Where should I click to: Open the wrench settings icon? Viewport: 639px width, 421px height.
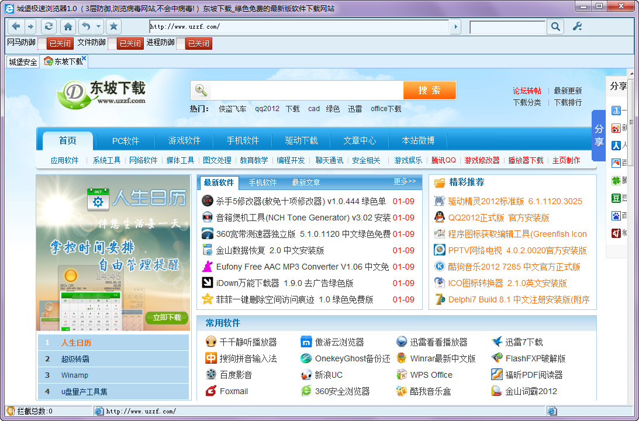(x=577, y=27)
